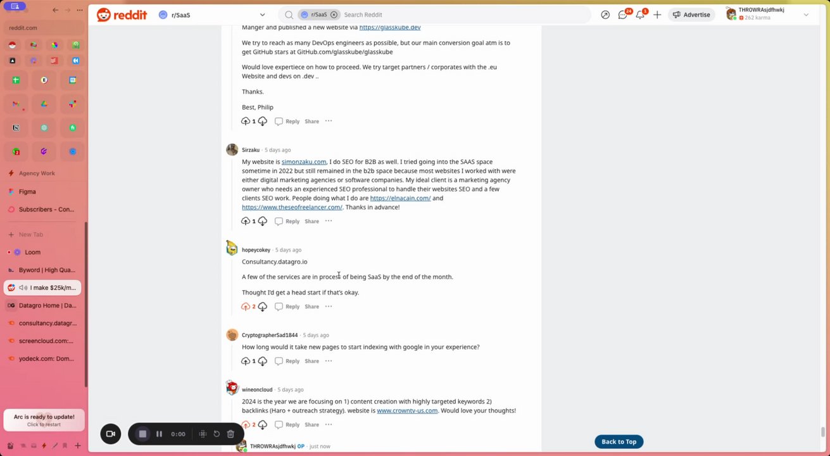Stop the Loom recording
Image resolution: width=830 pixels, height=456 pixels.
[x=142, y=434]
